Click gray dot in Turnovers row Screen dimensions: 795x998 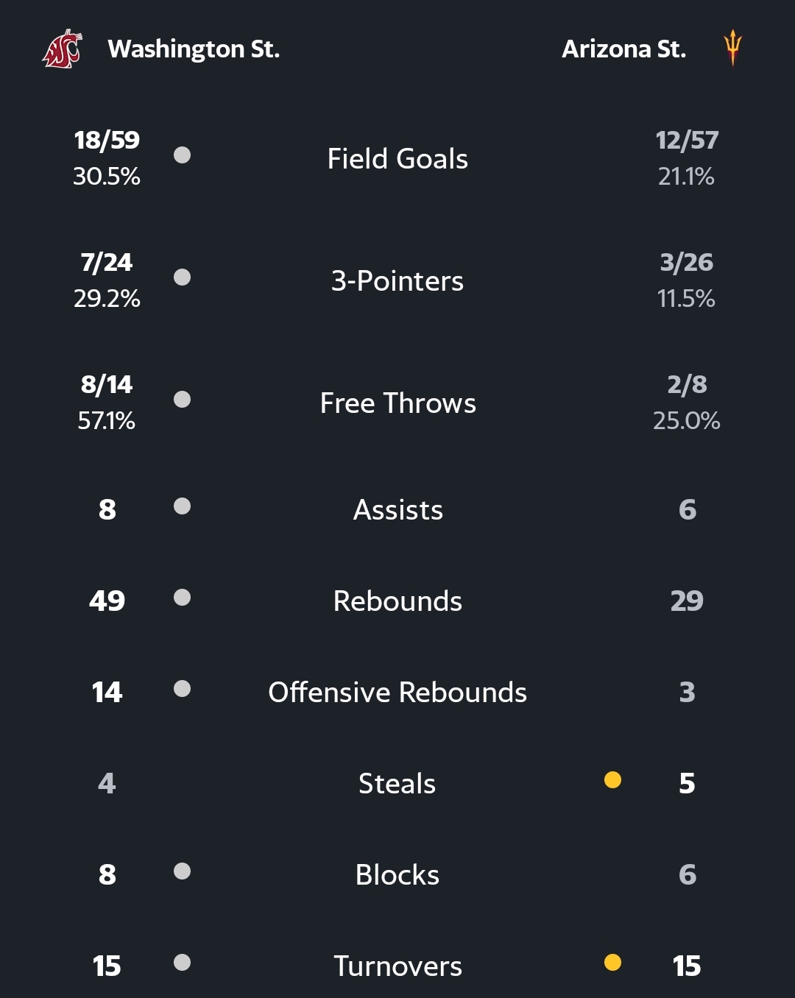(182, 963)
